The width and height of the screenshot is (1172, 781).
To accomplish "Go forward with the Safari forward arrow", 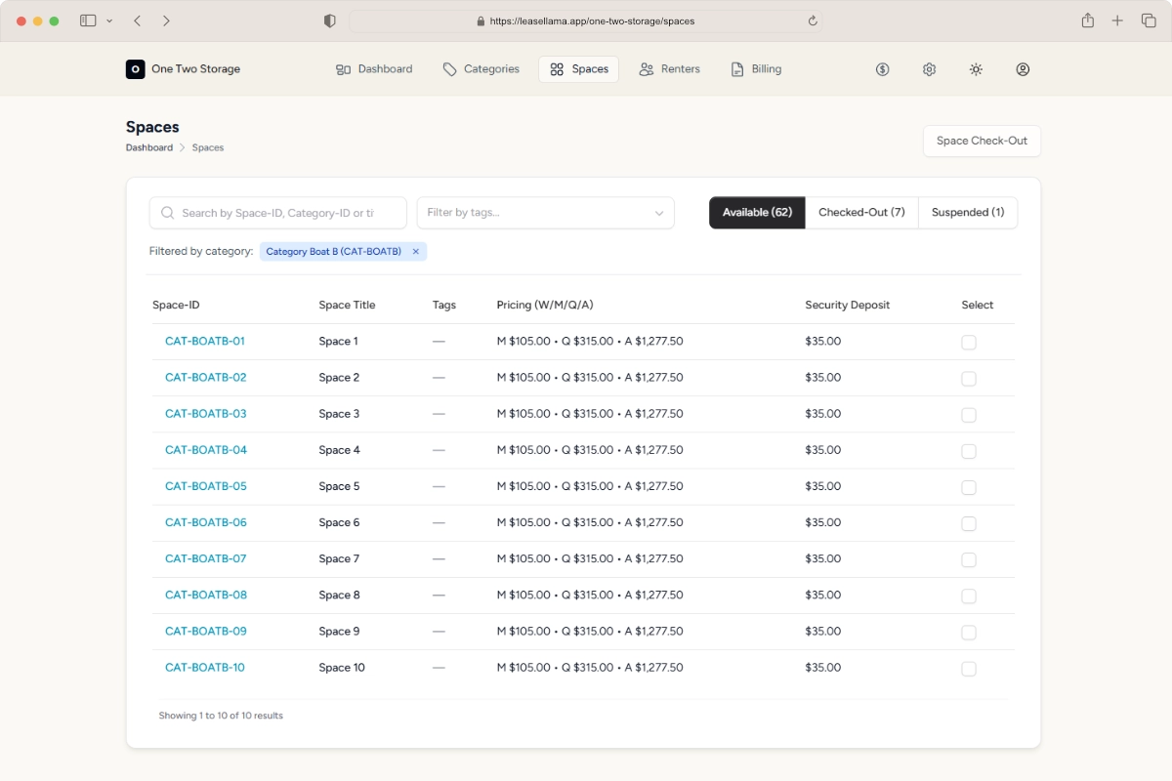I will [x=166, y=21].
